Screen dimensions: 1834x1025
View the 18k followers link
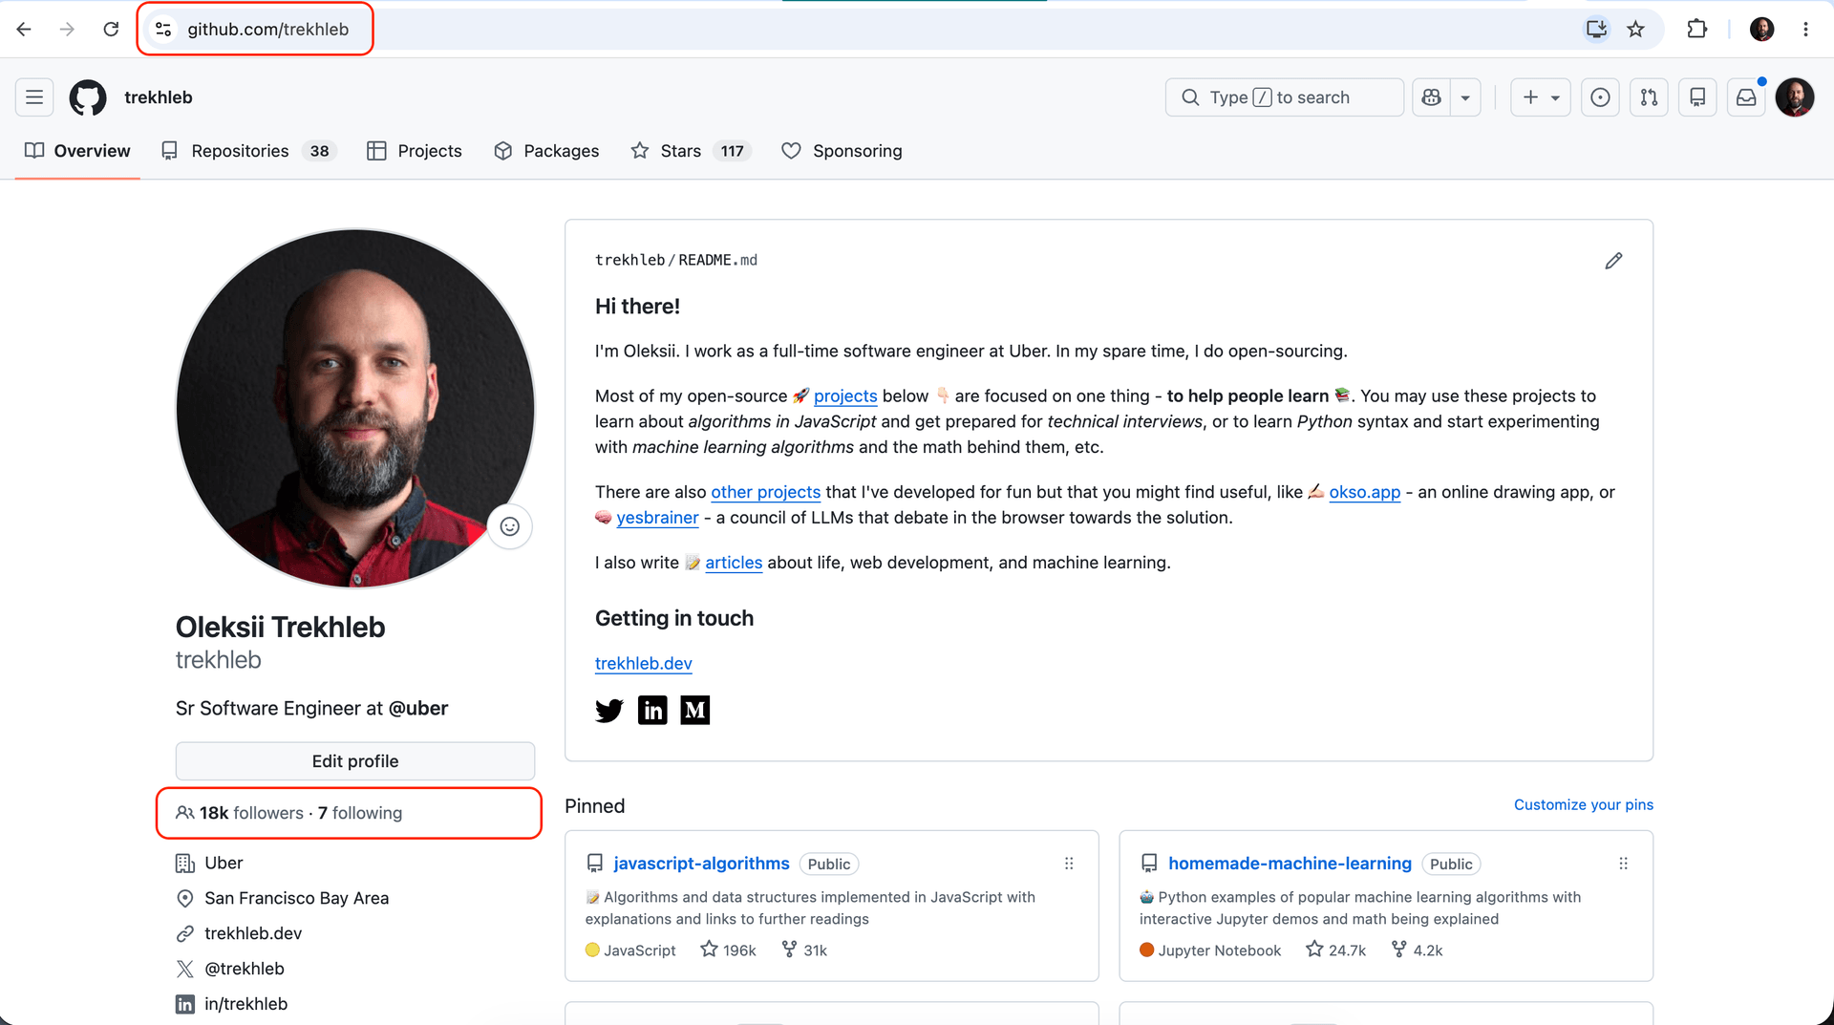coord(251,813)
